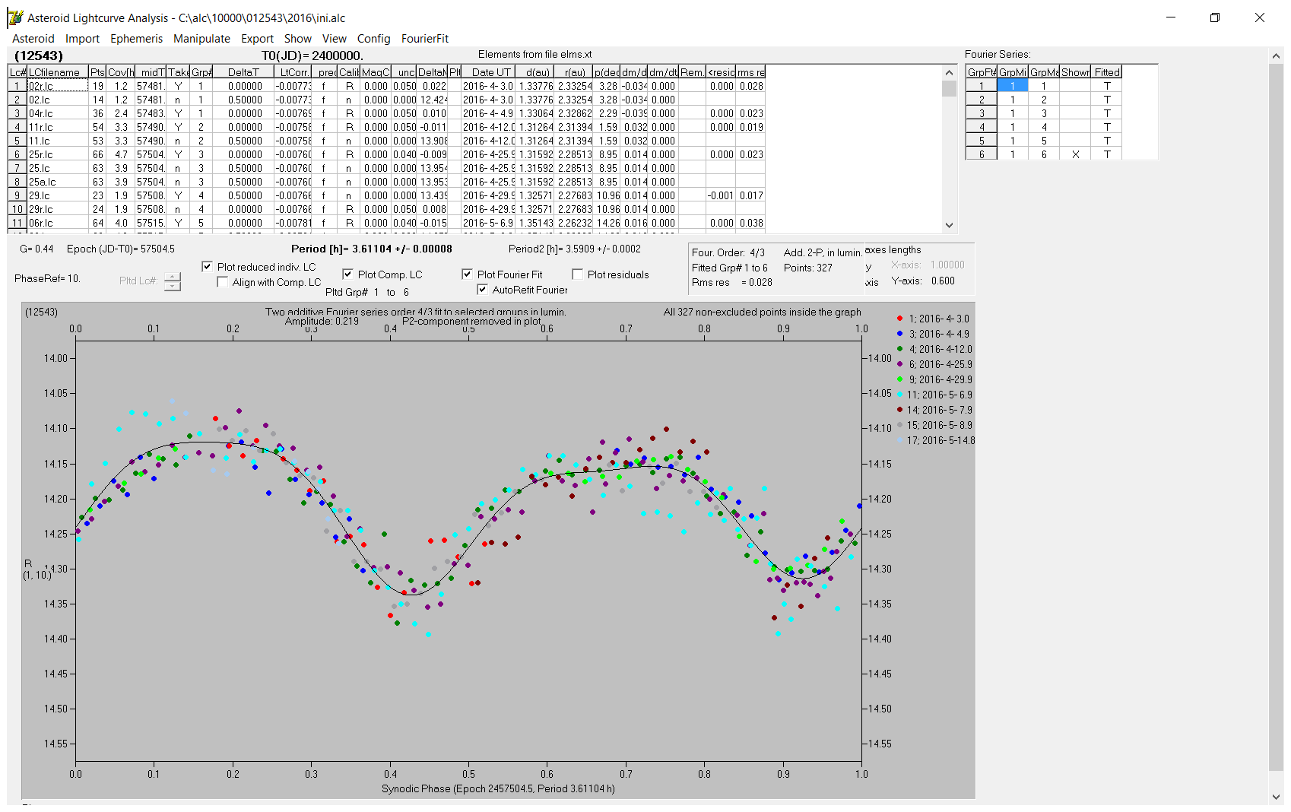Click the Period [h]= 3.61104 value
Viewport: 1291px width, 812px height.
click(371, 249)
